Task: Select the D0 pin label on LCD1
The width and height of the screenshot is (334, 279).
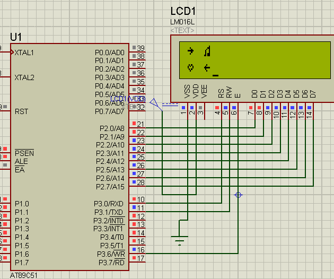Action: [254, 94]
